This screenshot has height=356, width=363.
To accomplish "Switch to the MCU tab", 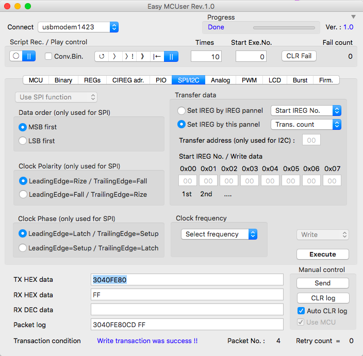I will [36, 80].
